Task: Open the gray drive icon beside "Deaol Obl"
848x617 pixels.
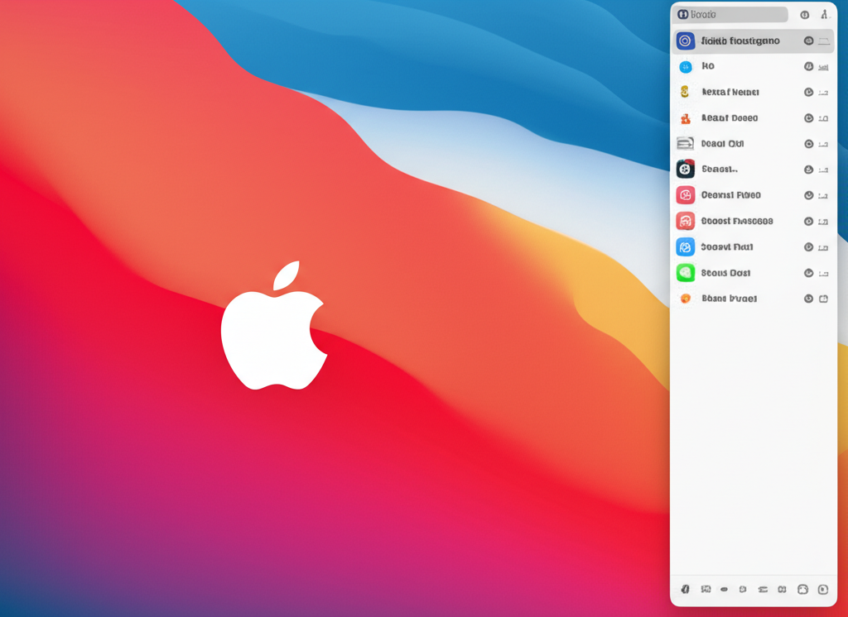Action: (x=685, y=143)
